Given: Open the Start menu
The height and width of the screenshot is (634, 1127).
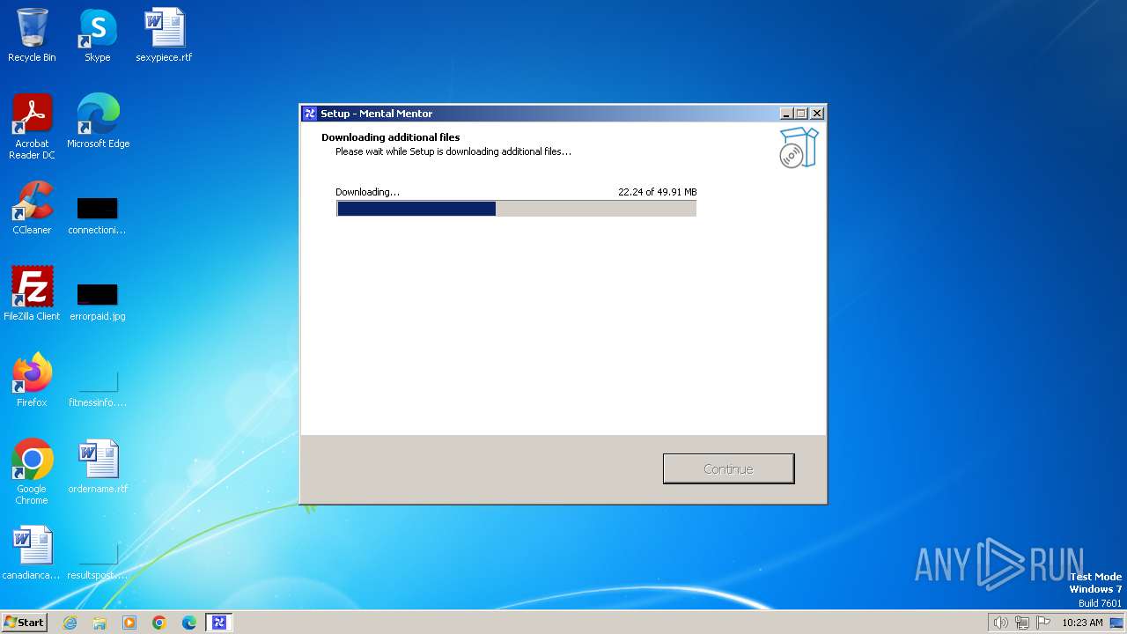Looking at the screenshot, I should tap(24, 623).
